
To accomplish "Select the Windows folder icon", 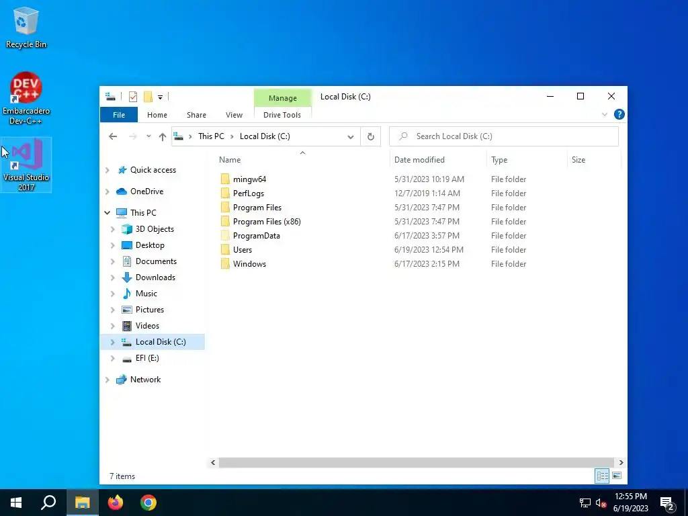I will tap(225, 263).
